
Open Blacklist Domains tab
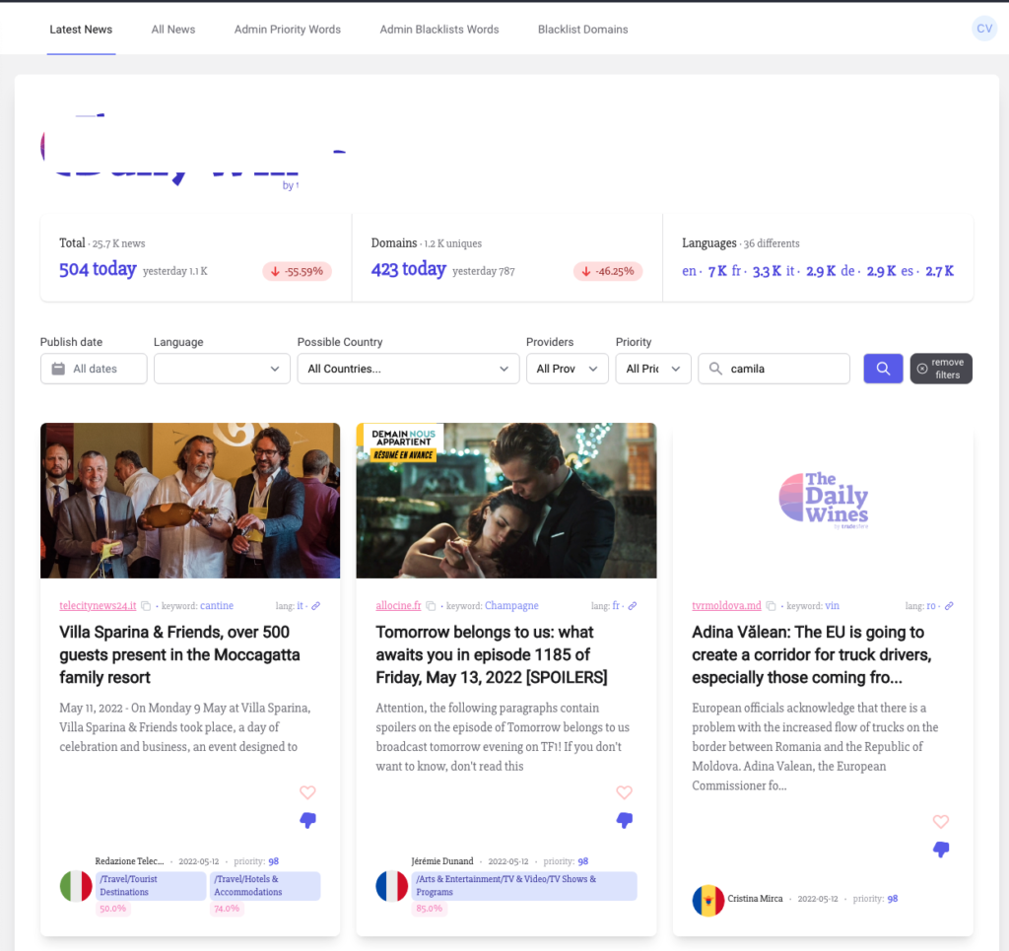[583, 30]
